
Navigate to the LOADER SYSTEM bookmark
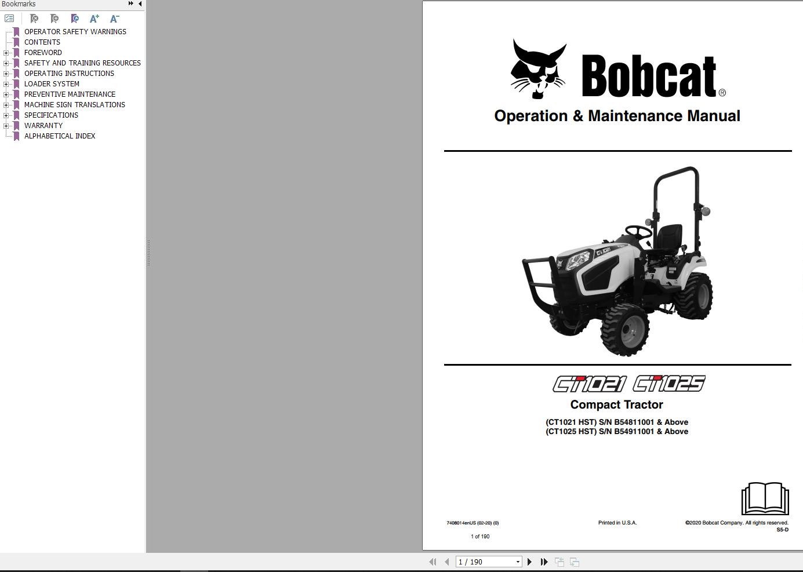[52, 84]
